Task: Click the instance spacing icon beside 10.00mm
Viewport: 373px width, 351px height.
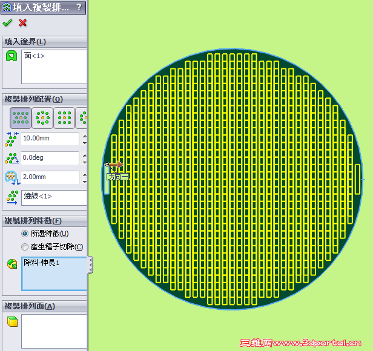Action: tap(12, 139)
